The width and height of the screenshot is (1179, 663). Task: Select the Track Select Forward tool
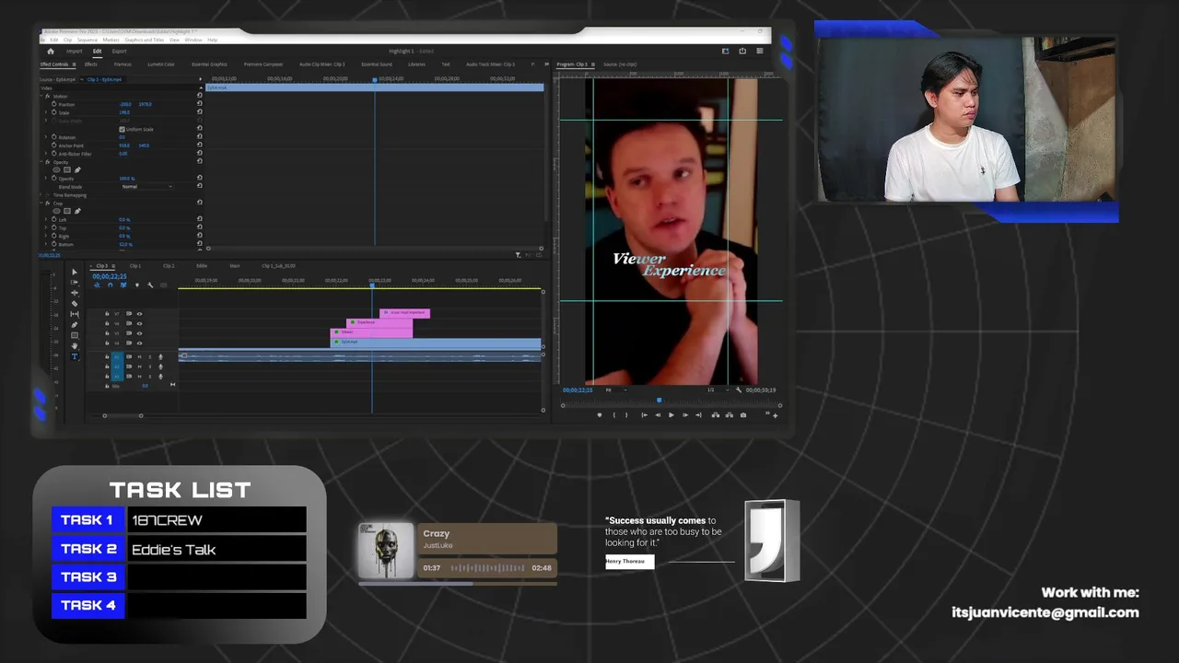click(x=75, y=283)
